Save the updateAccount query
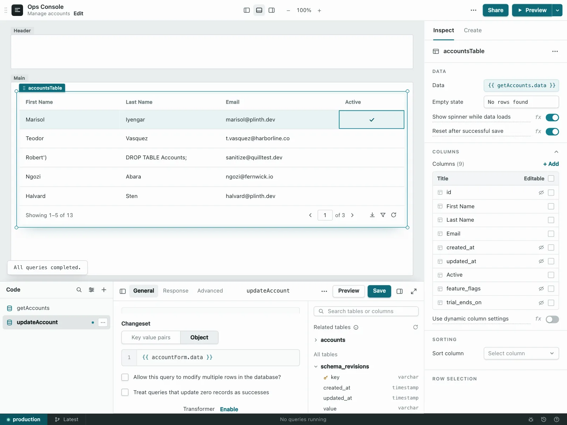Screen dimensions: 567x425 pyautogui.click(x=379, y=291)
